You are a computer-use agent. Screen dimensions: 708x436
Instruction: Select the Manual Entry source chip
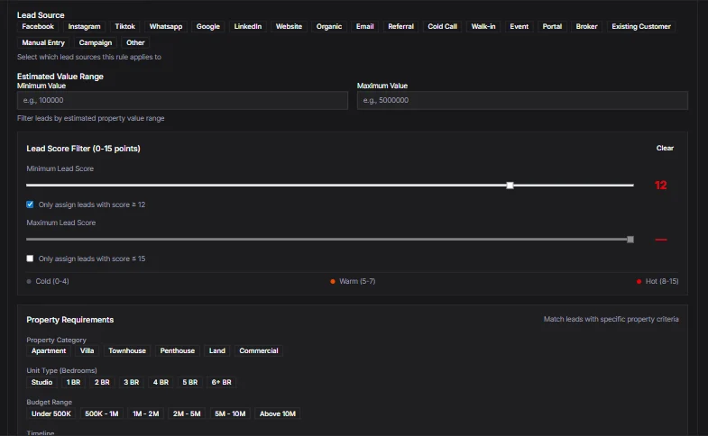pyautogui.click(x=43, y=42)
